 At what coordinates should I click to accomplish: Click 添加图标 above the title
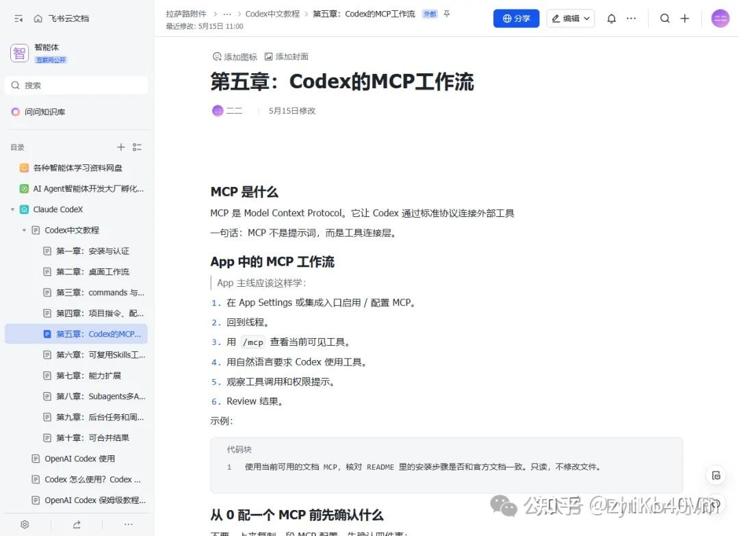point(235,57)
